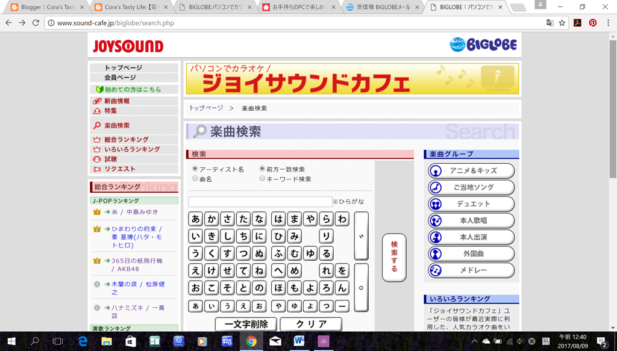Image resolution: width=617 pixels, height=351 pixels.
Task: Bookmark this page with star icon
Action: coord(562,23)
